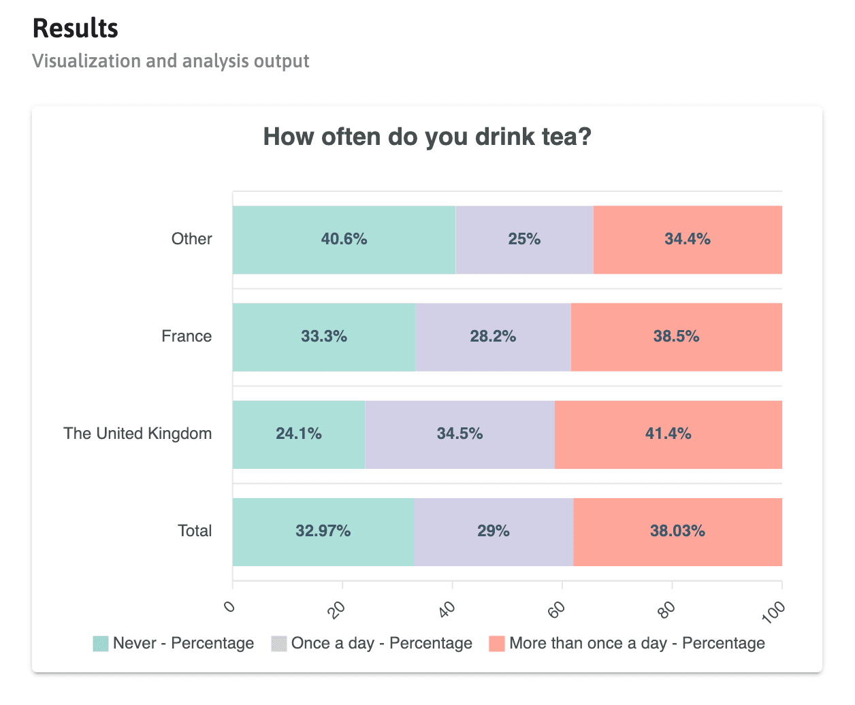The image size is (855, 705).
Task: Select the Total 38.03% bar segment
Action: pyautogui.click(x=677, y=531)
